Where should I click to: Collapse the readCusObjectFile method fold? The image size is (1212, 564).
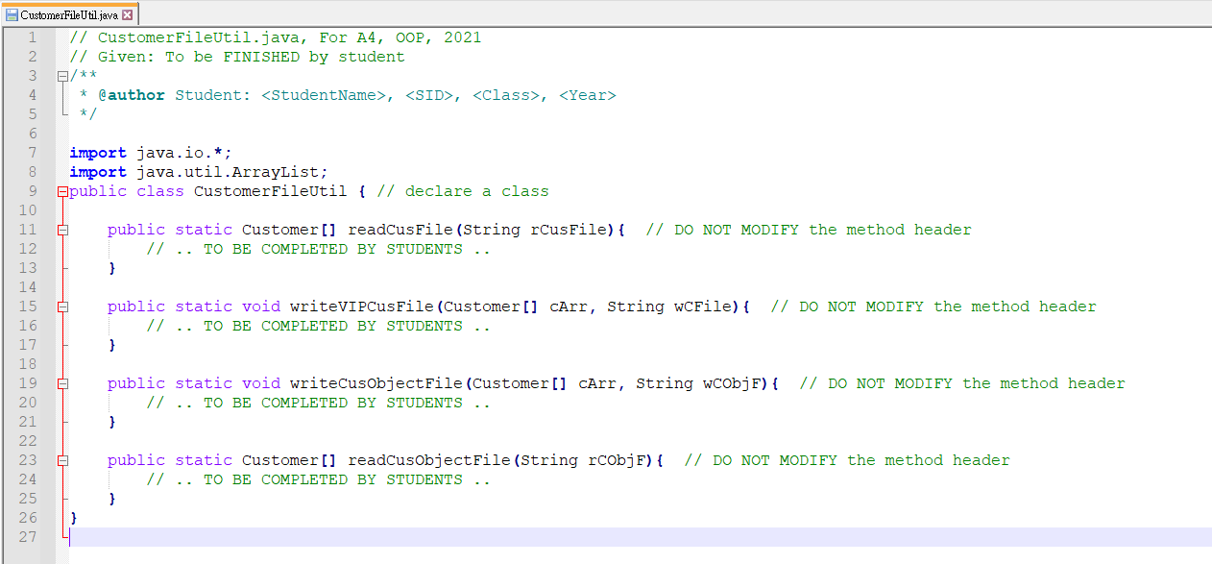click(61, 459)
